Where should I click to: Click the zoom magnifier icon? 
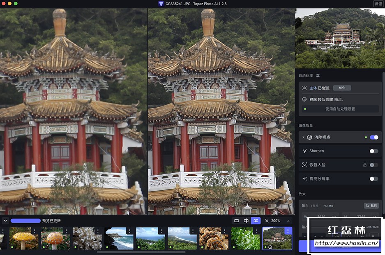point(267,221)
